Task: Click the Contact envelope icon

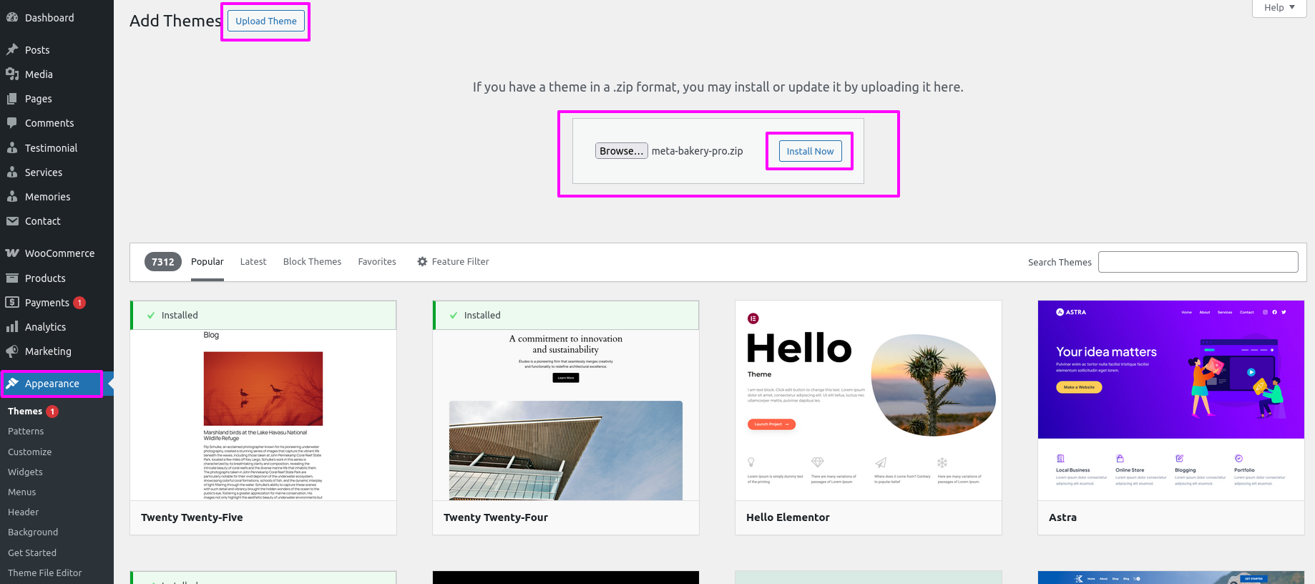Action: click(12, 221)
